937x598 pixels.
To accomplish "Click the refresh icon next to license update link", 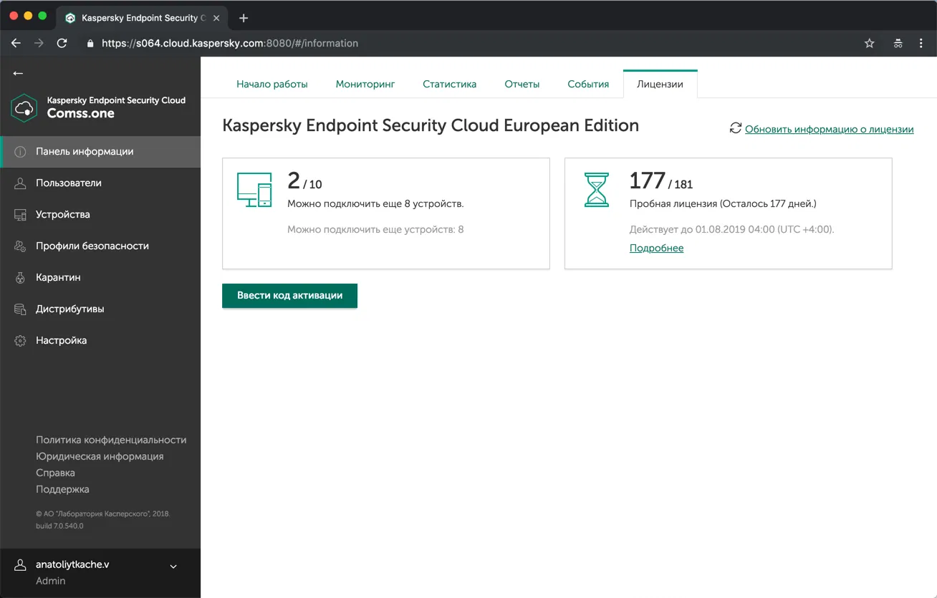I will [735, 128].
